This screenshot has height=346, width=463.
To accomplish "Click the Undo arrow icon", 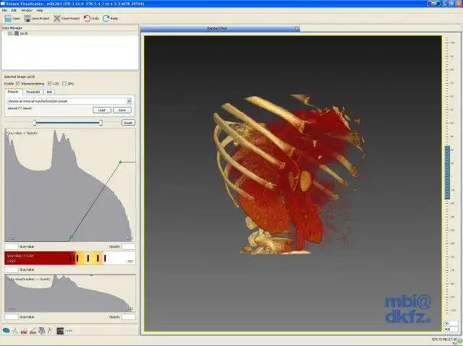I will click(x=87, y=18).
